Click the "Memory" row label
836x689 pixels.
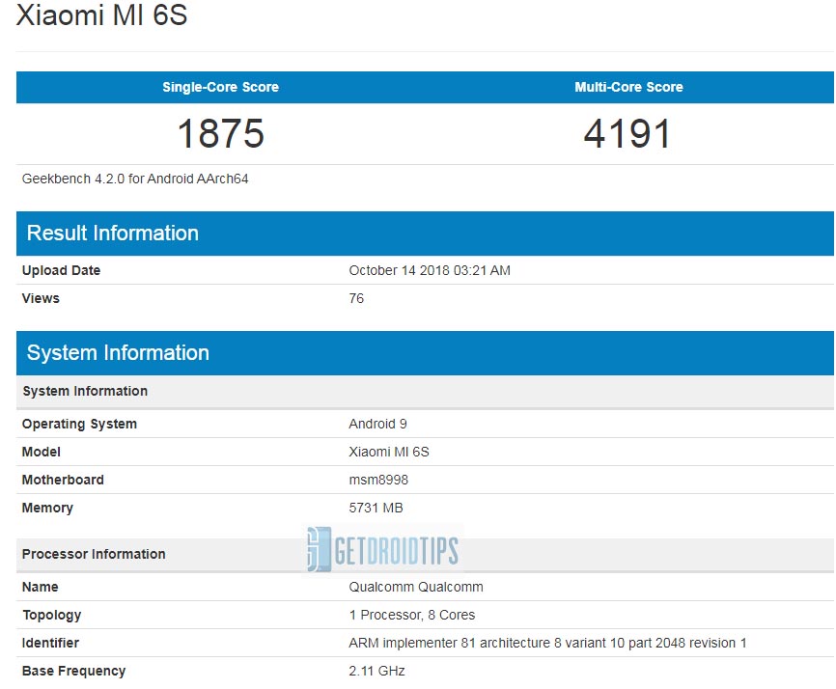[47, 508]
